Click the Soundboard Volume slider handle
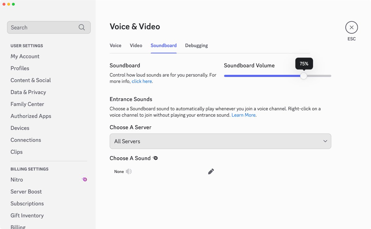The width and height of the screenshot is (371, 229). pos(304,76)
